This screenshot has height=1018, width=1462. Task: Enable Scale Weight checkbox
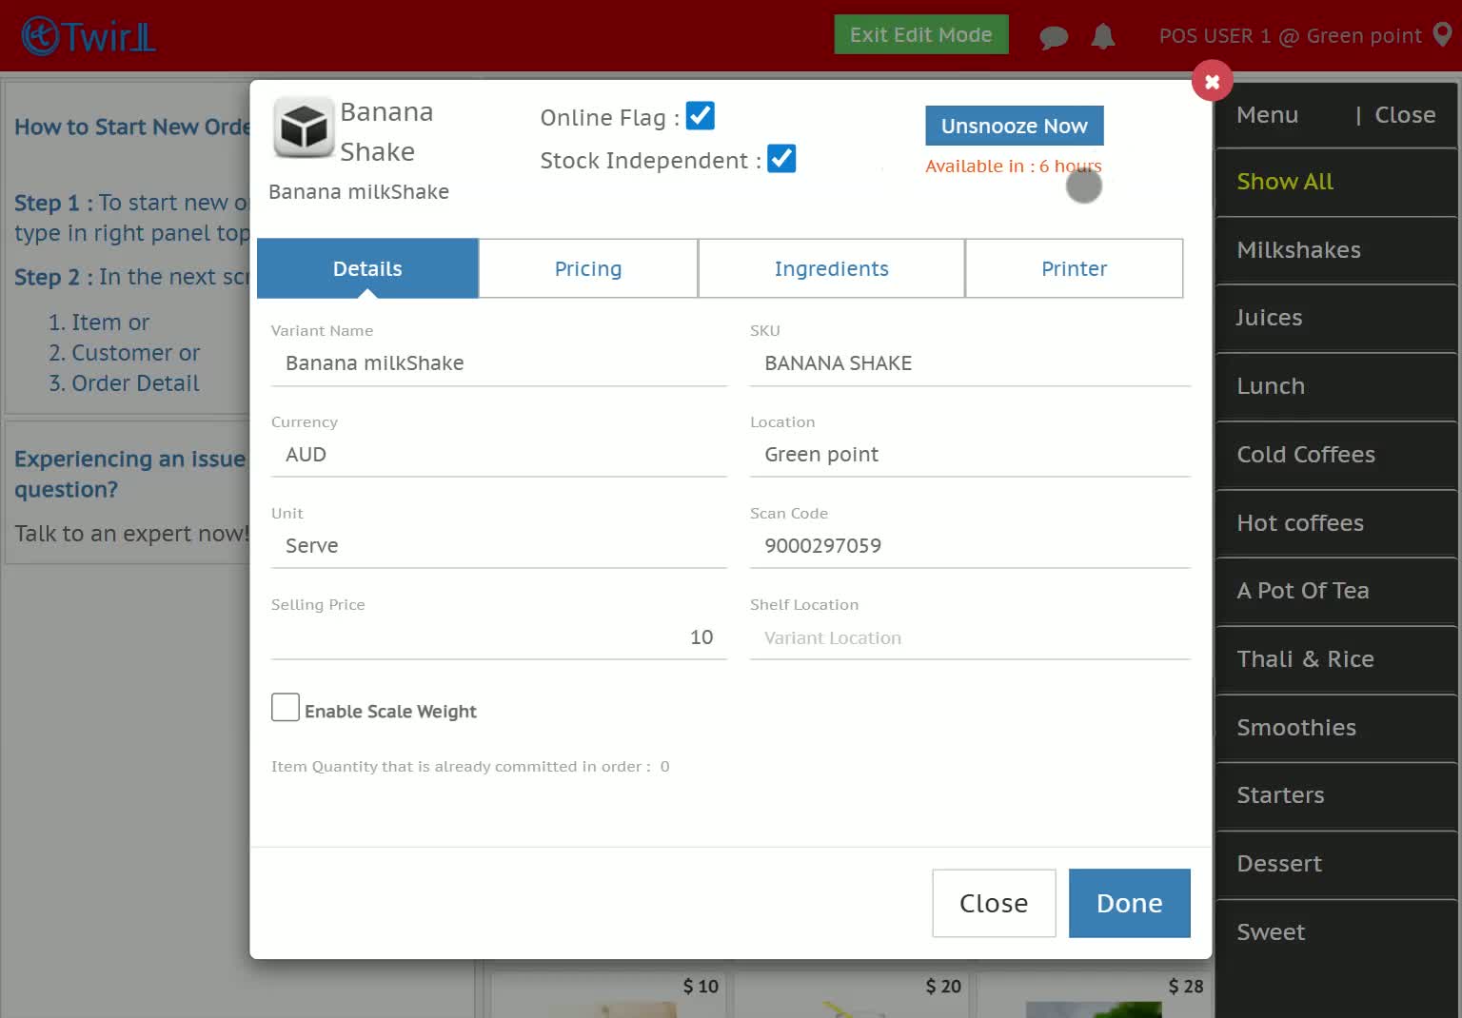pyautogui.click(x=286, y=707)
